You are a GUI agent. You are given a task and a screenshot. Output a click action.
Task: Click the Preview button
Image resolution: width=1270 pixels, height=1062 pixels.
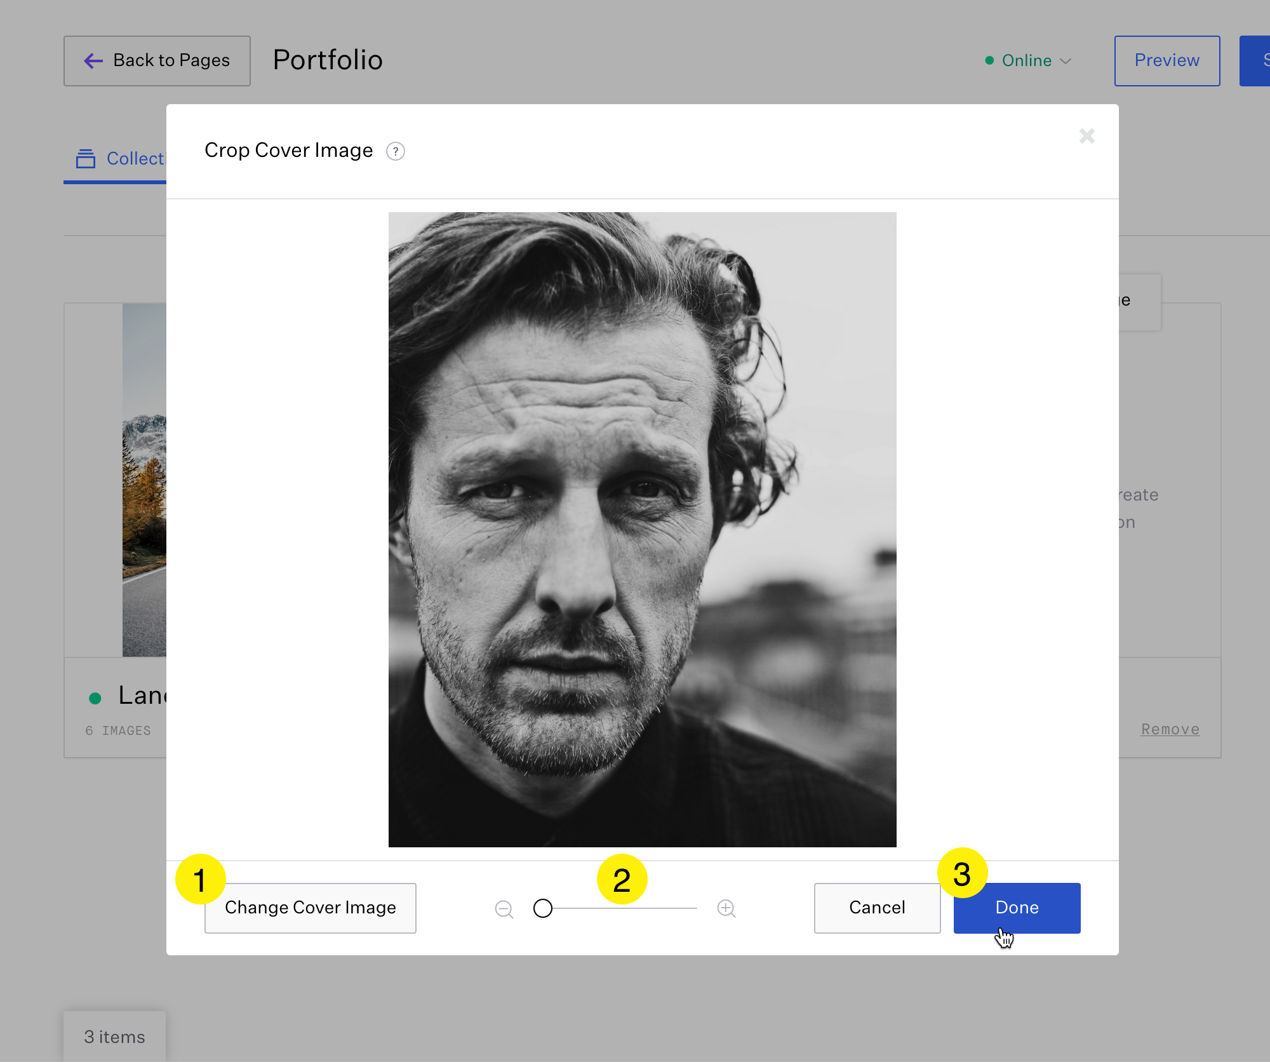coord(1166,60)
